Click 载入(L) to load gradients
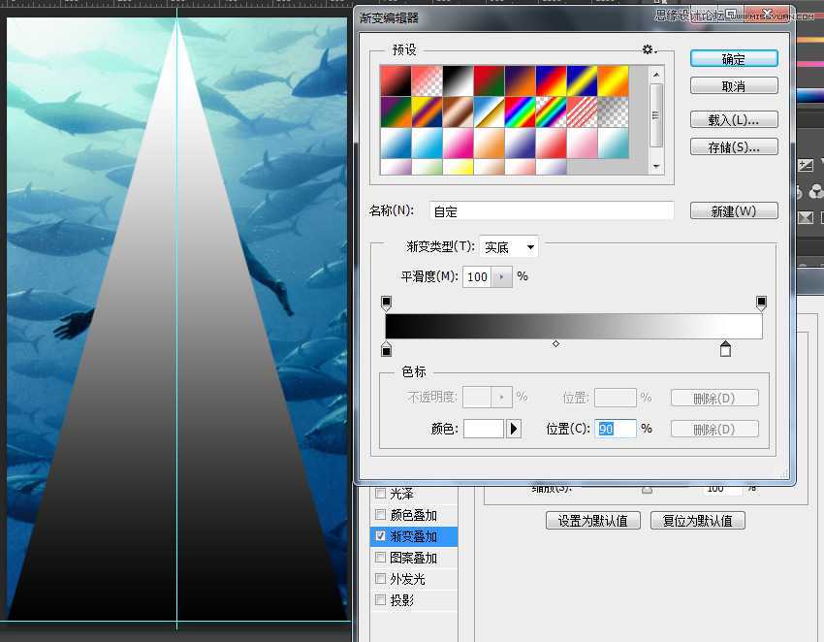Image resolution: width=824 pixels, height=642 pixels. [733, 118]
